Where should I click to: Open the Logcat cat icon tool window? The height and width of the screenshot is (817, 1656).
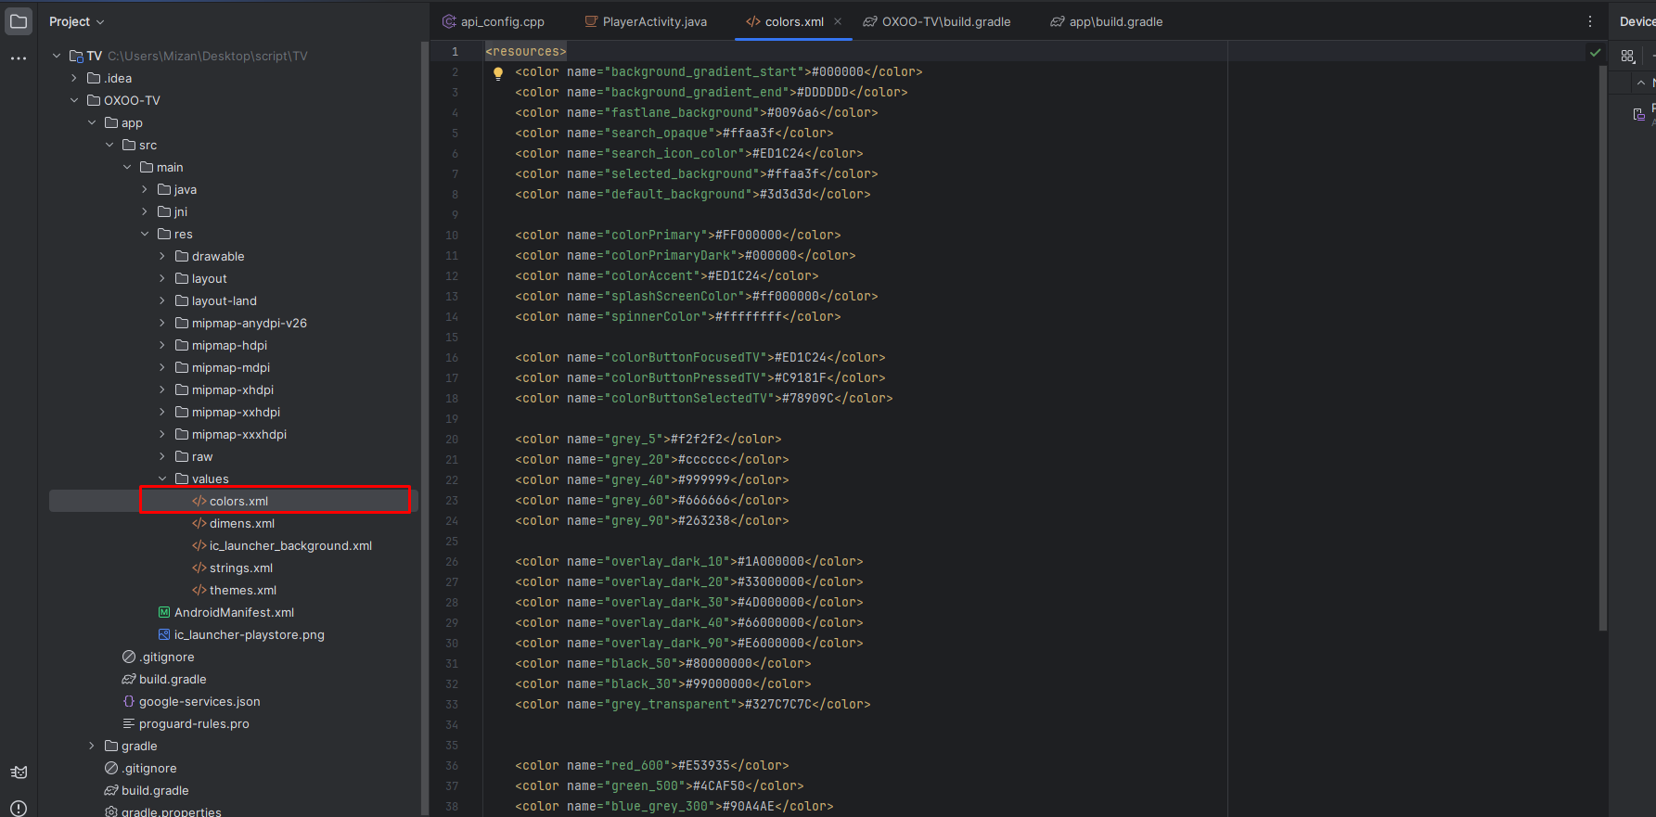19,772
